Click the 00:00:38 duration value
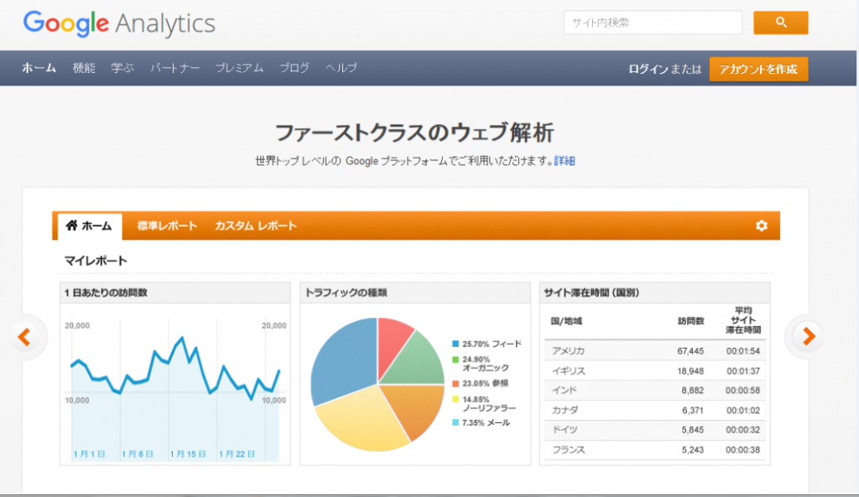Image resolution: width=859 pixels, height=497 pixels. tap(743, 450)
